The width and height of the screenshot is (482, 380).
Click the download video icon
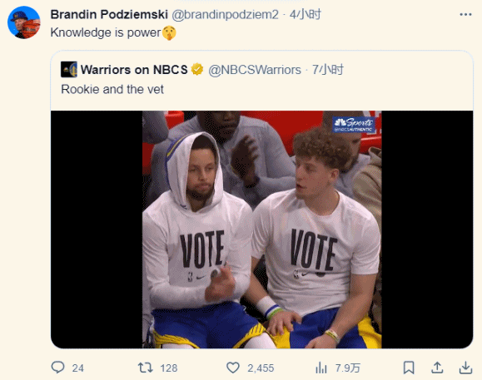point(465,368)
